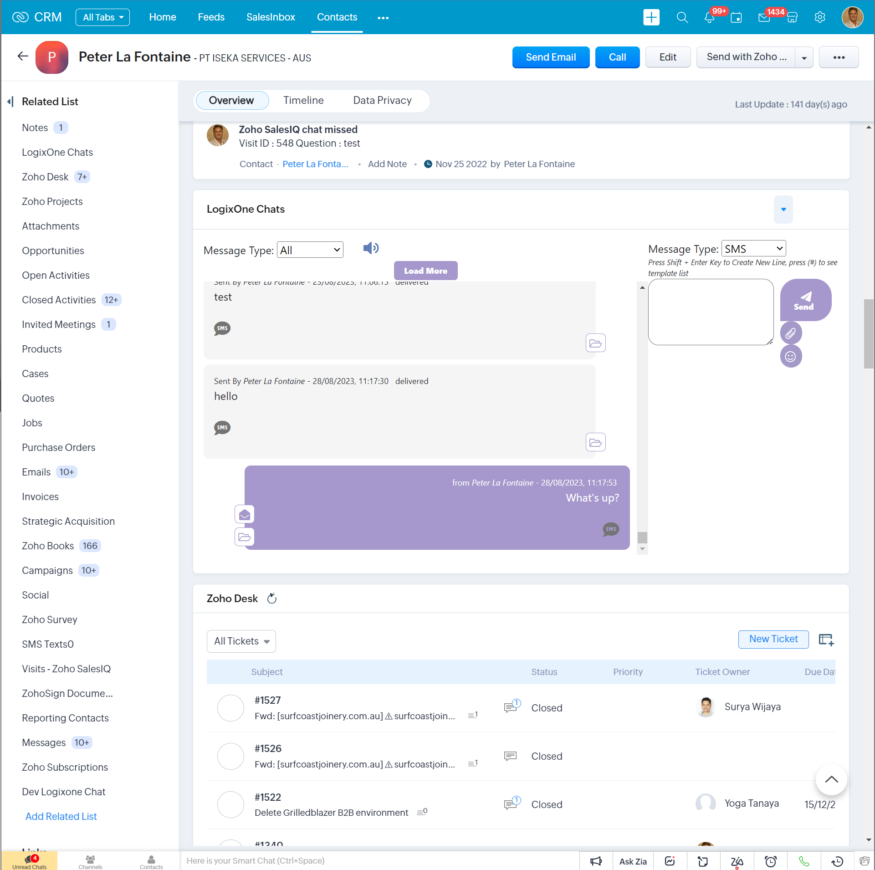875x870 pixels.
Task: Click the page vertical scrollbar thumb
Action: point(869,333)
